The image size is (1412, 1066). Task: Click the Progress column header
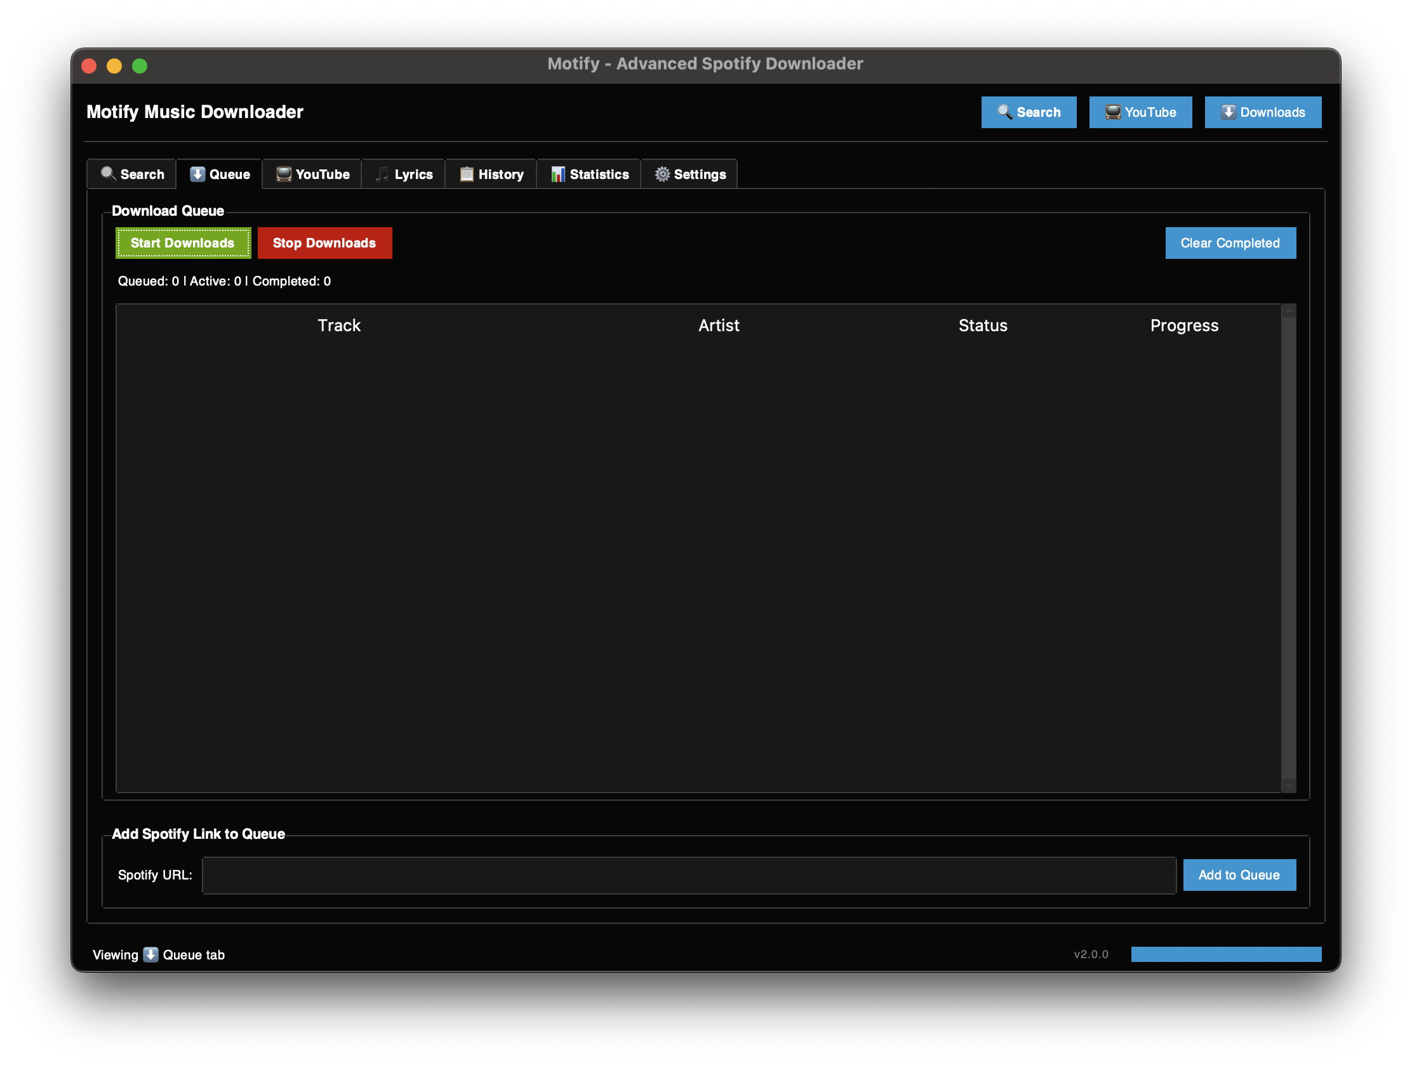coord(1184,326)
